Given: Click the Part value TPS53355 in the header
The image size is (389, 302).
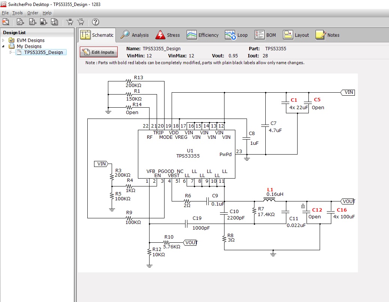Looking at the screenshot, I should 275,49.
